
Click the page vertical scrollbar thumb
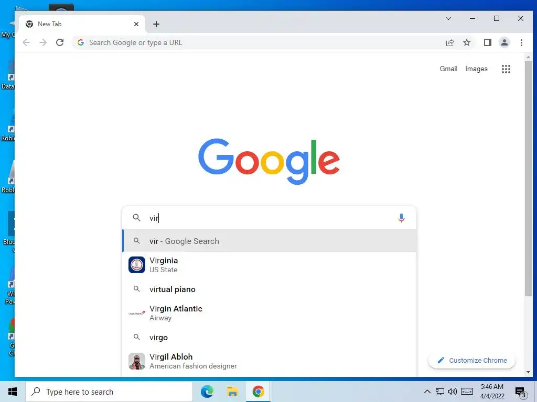click(528, 178)
